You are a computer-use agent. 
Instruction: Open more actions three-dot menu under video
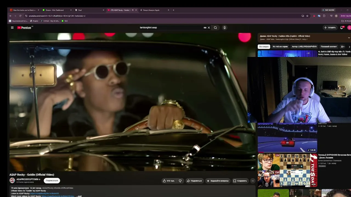(253, 181)
